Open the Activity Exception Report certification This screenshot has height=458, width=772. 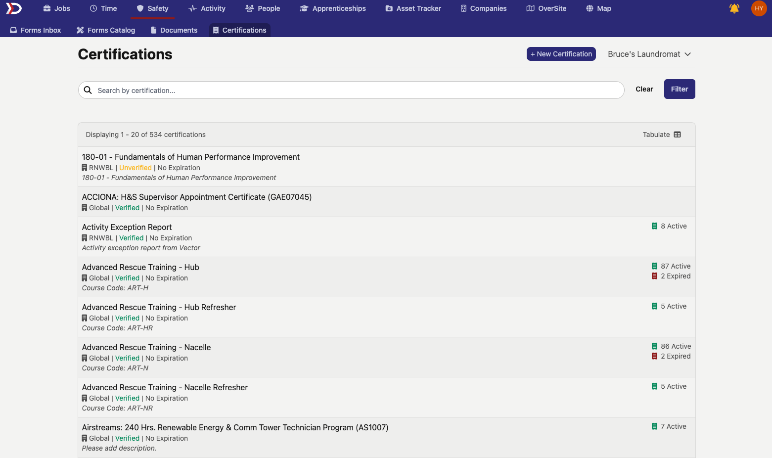[127, 227]
